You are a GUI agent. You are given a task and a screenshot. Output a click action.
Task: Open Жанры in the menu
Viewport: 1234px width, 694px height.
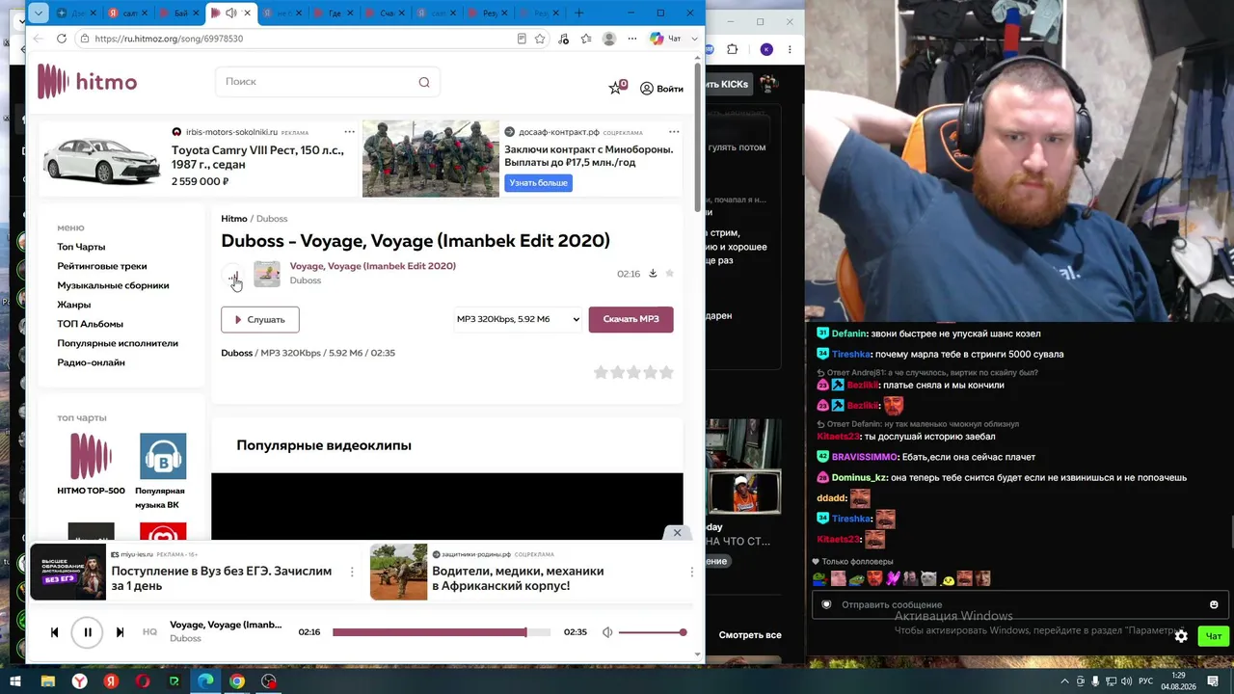click(x=73, y=305)
